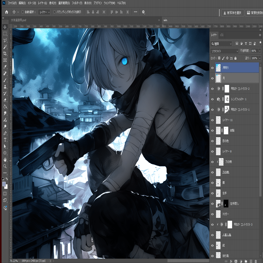Screen dimensions: 263x263
Task: Hide the 左手隠し layer
Action: pyautogui.click(x=212, y=204)
